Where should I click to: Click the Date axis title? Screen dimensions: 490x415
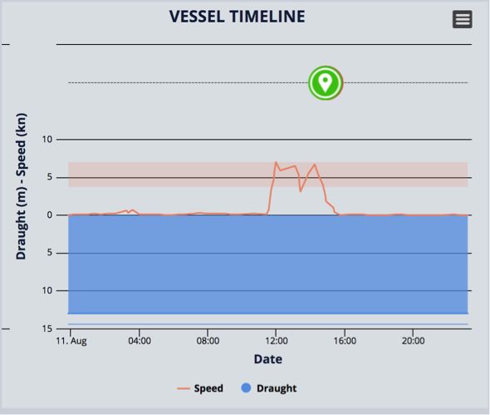pos(267,359)
